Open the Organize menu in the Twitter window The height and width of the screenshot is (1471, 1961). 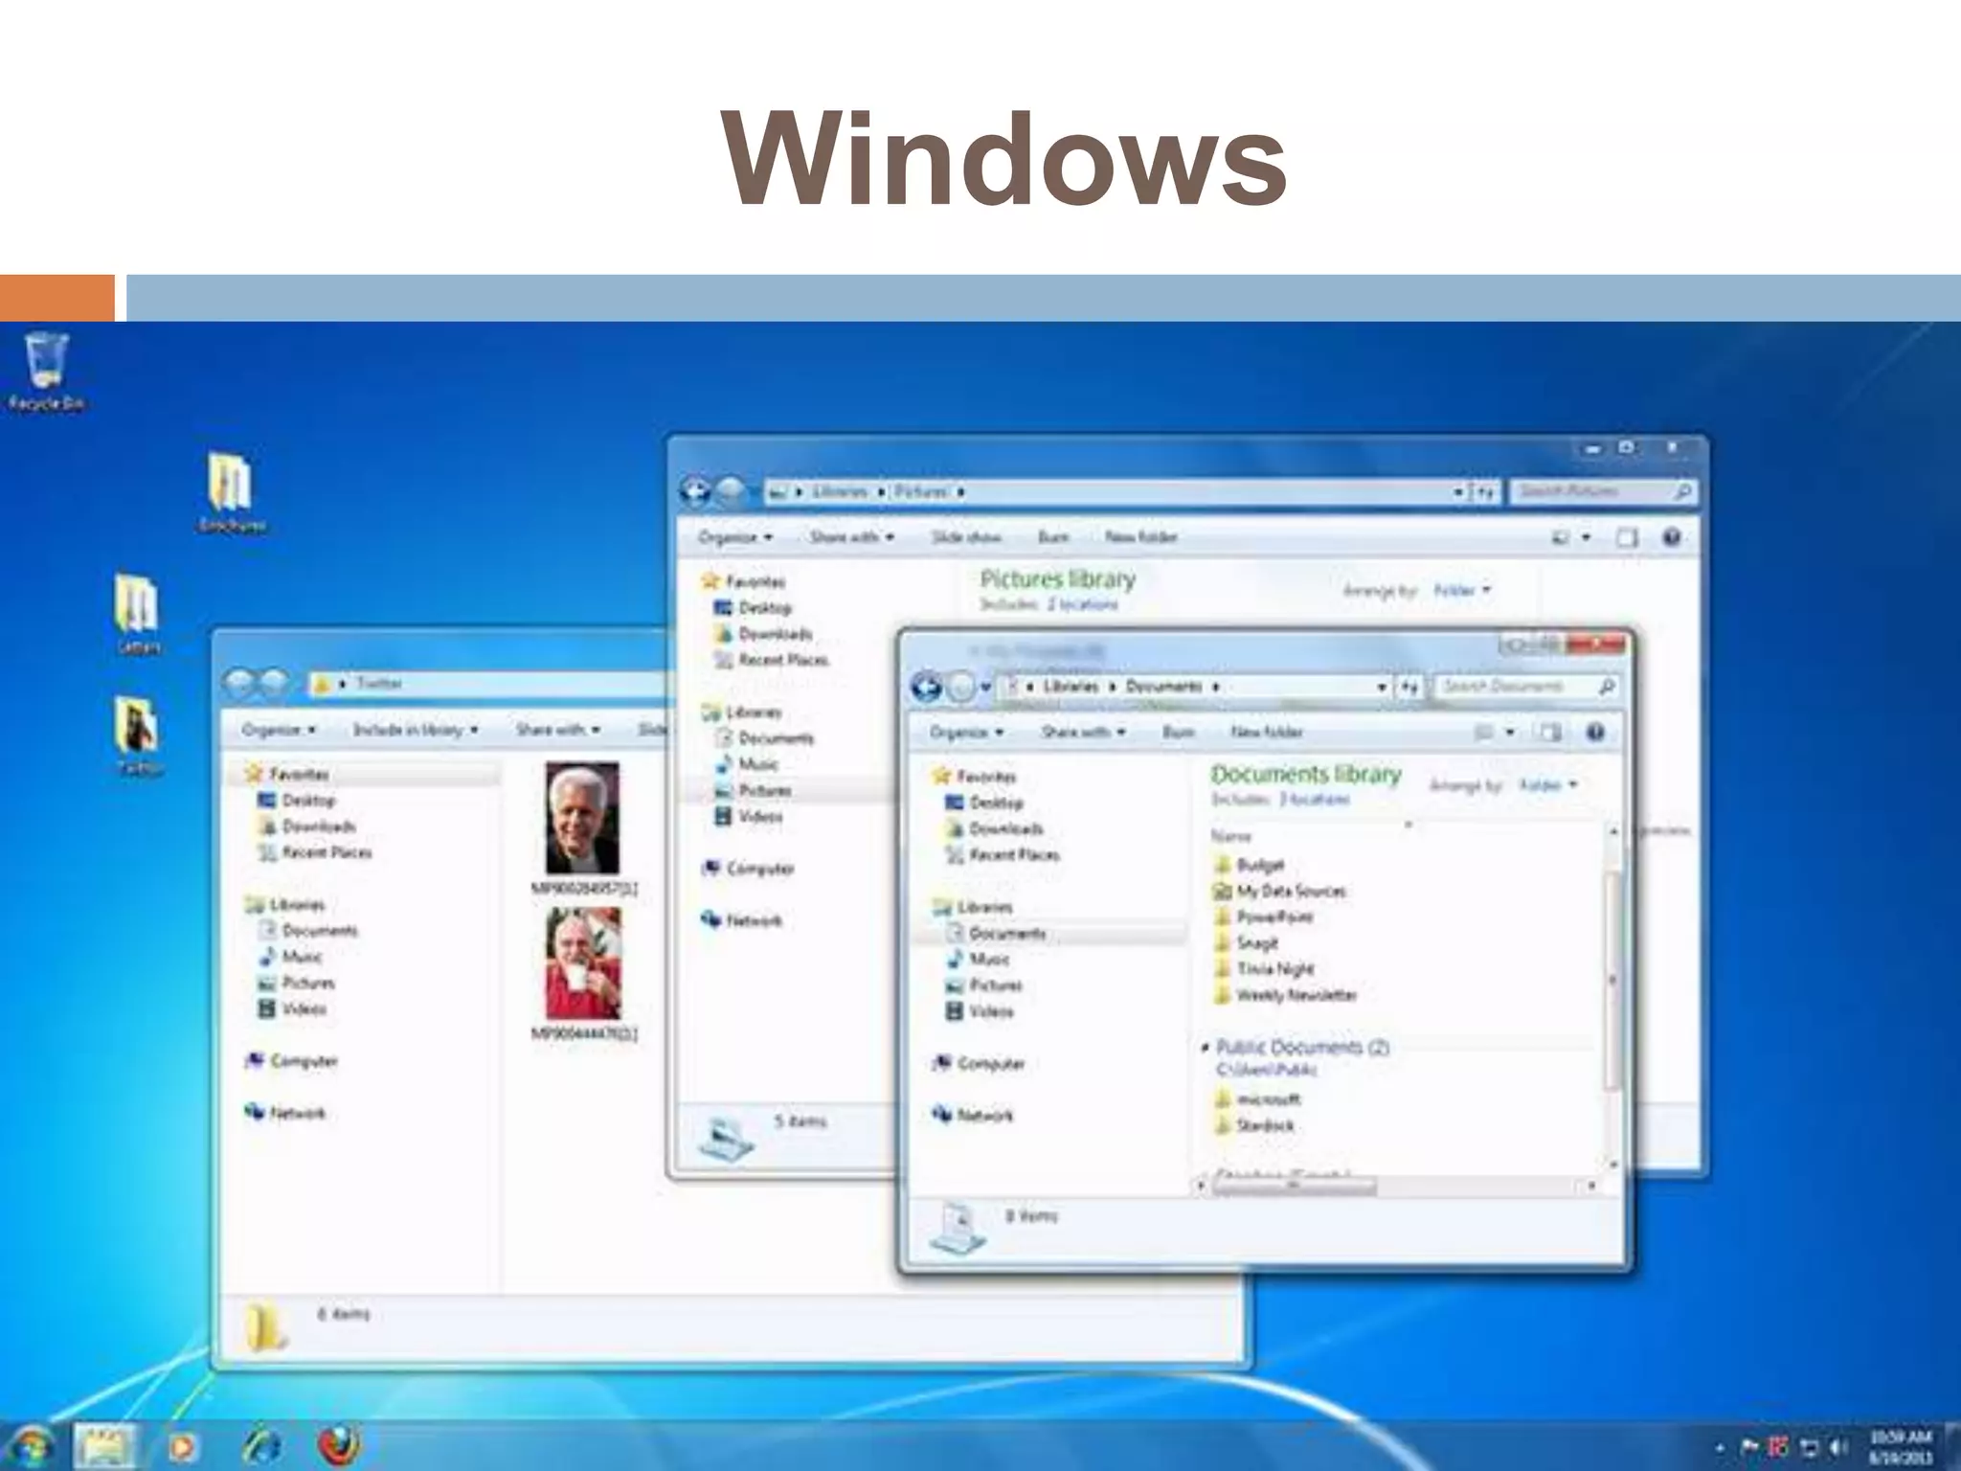pos(279,730)
